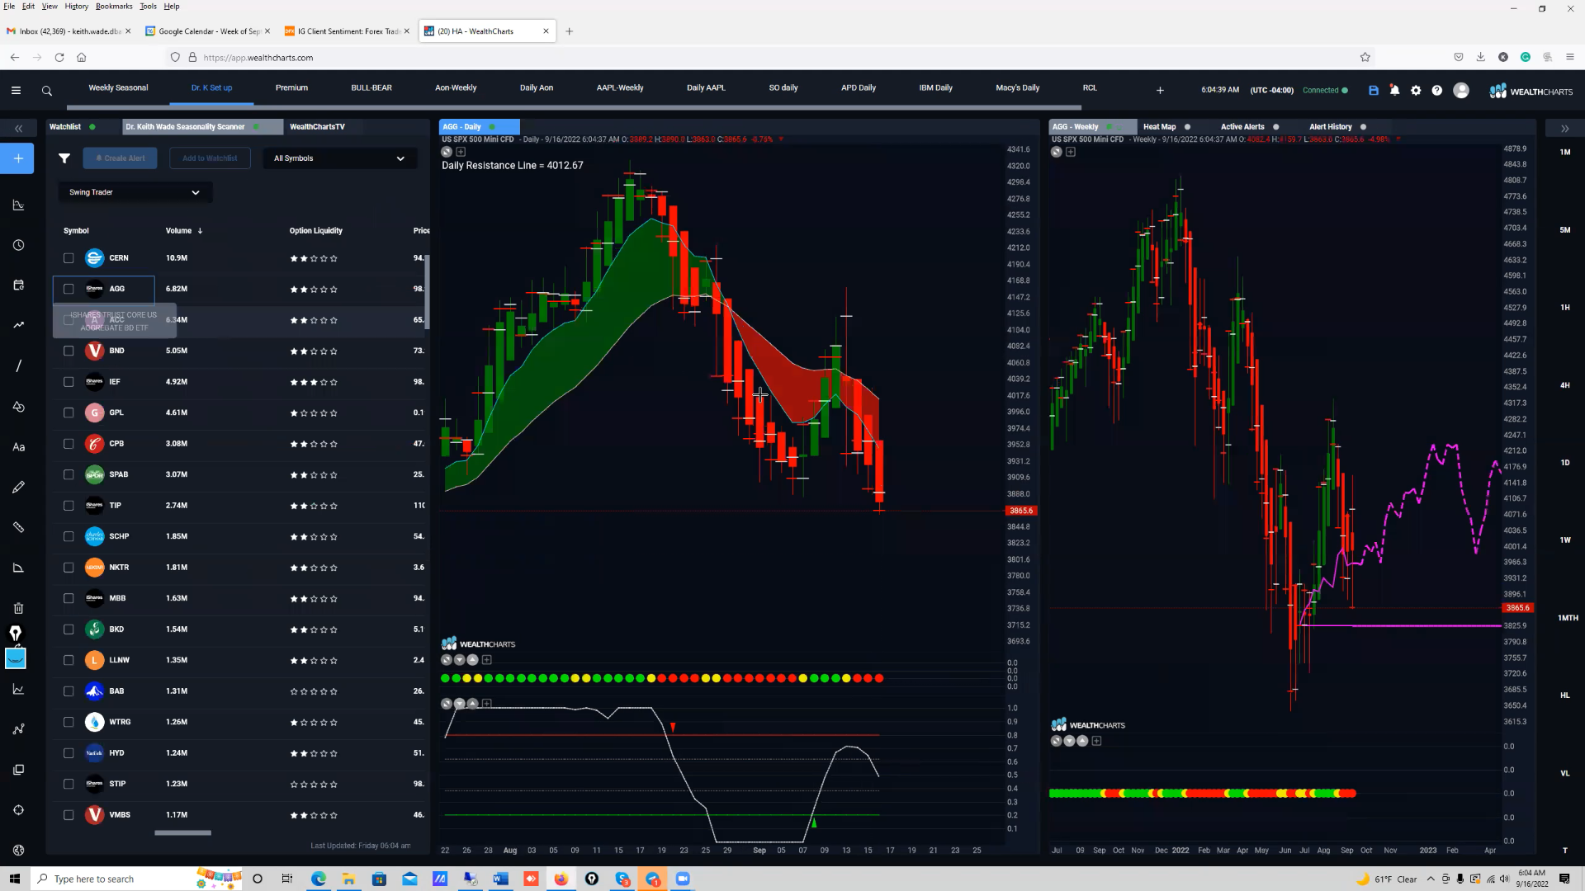The width and height of the screenshot is (1585, 891).
Task: Click the Add to Watchlist button
Action: 210,158
